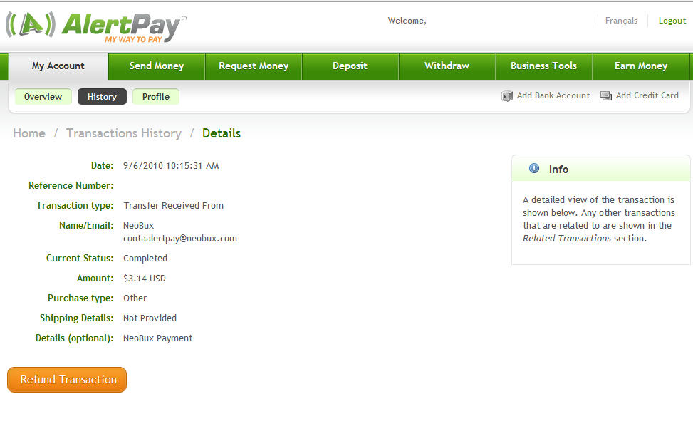
Task: Click the Logout link
Action: point(672,21)
